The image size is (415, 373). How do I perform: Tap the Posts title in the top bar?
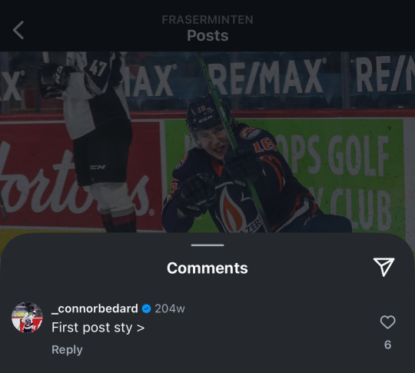coord(207,35)
